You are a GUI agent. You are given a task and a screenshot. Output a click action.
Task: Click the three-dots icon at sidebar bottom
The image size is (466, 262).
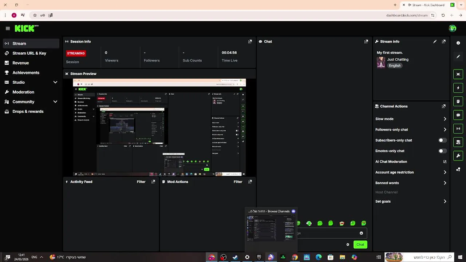point(458,170)
